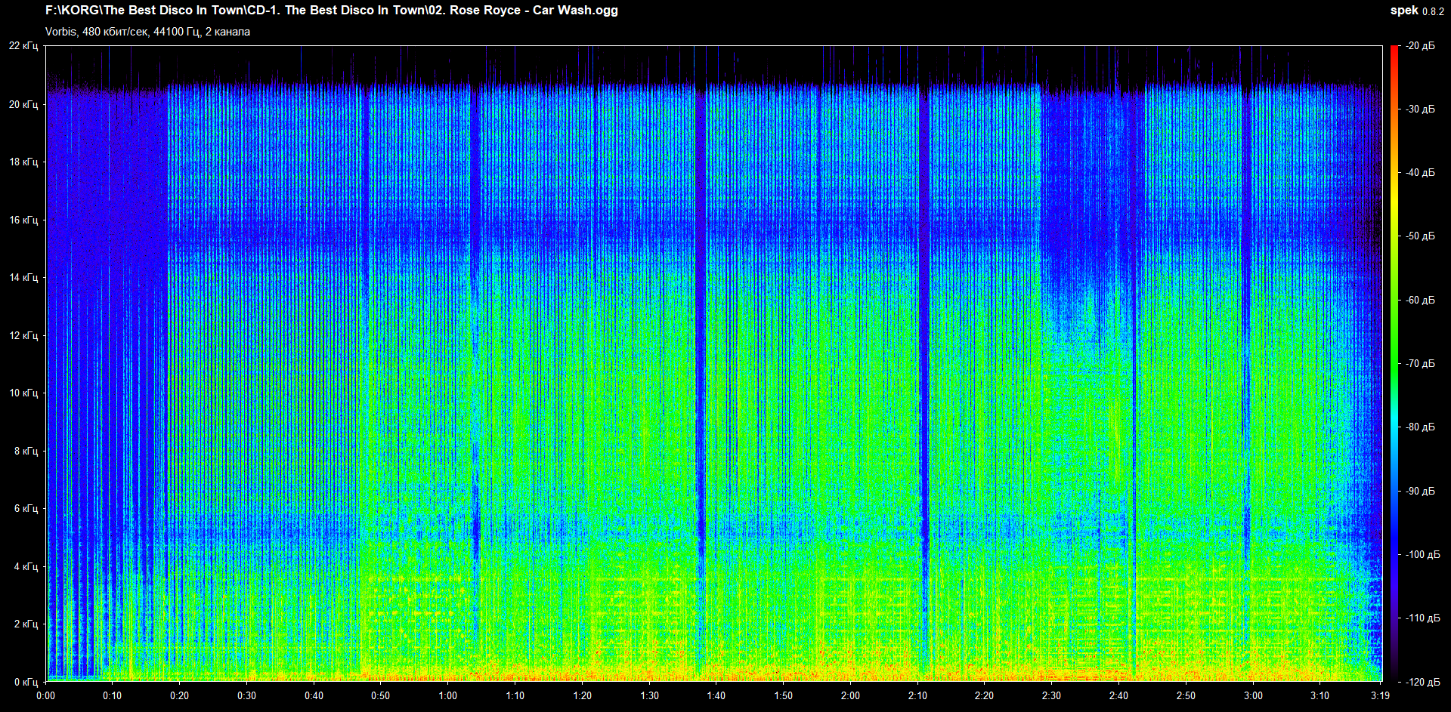
Task: Click the -90 дБ legend label
Action: coord(1421,492)
